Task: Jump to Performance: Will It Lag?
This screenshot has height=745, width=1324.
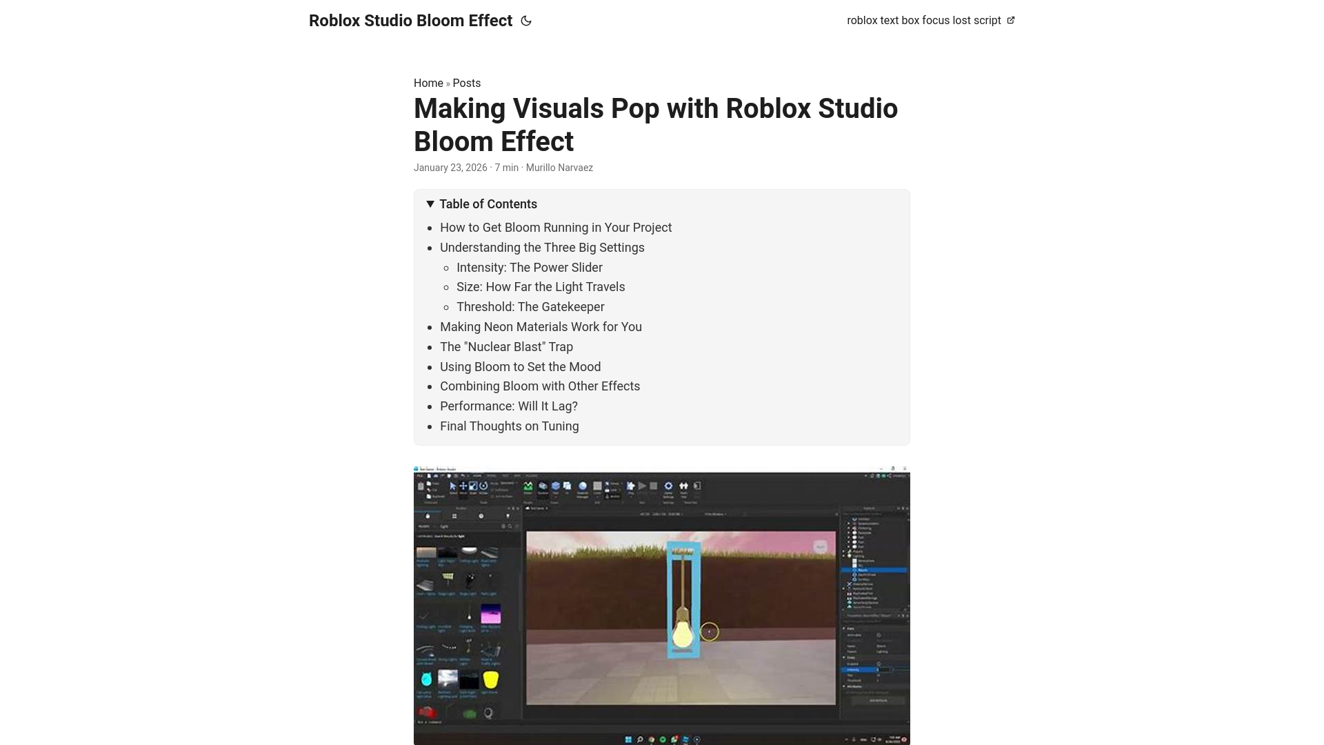Action: pos(509,406)
